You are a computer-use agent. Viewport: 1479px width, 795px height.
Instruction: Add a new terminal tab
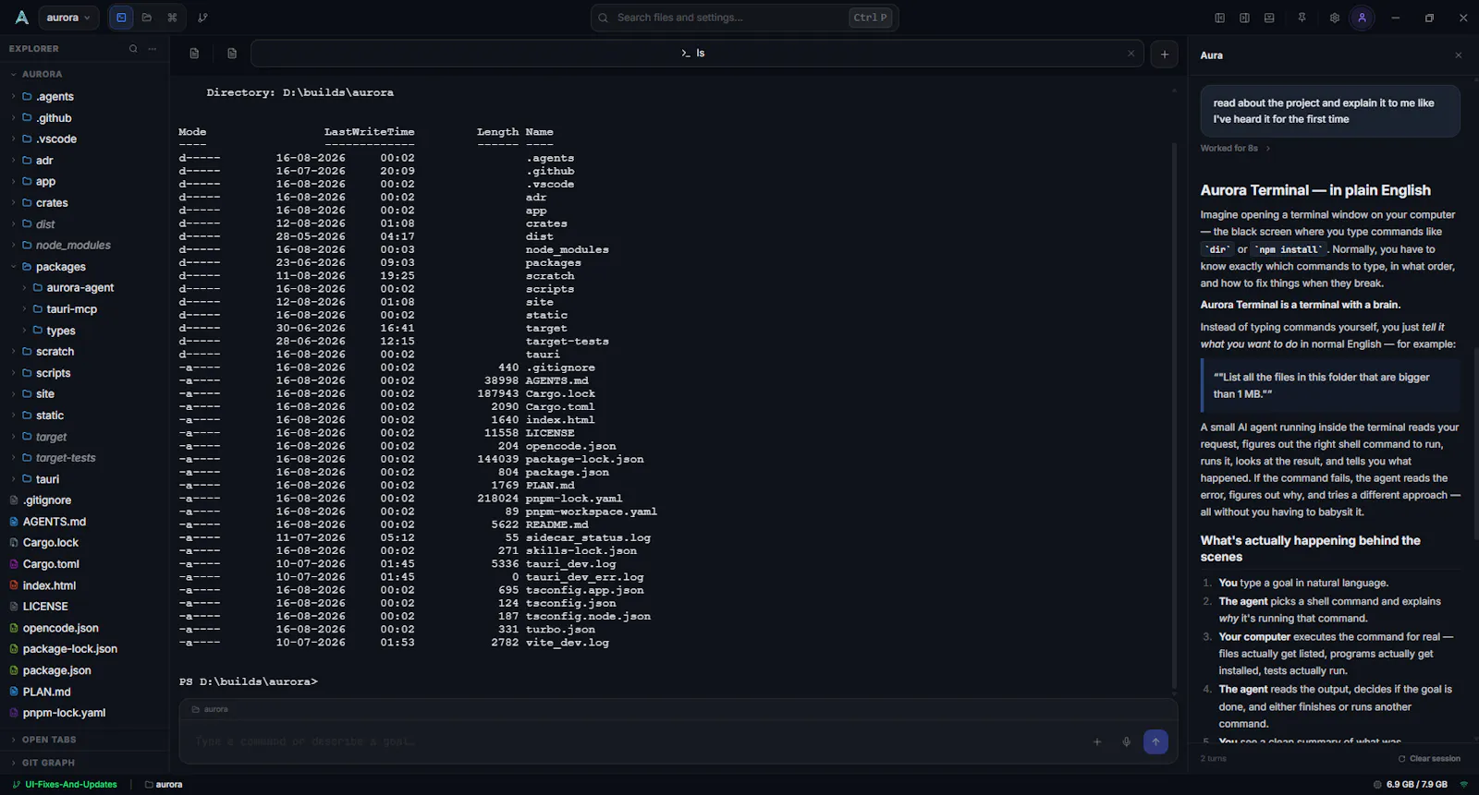click(x=1165, y=54)
